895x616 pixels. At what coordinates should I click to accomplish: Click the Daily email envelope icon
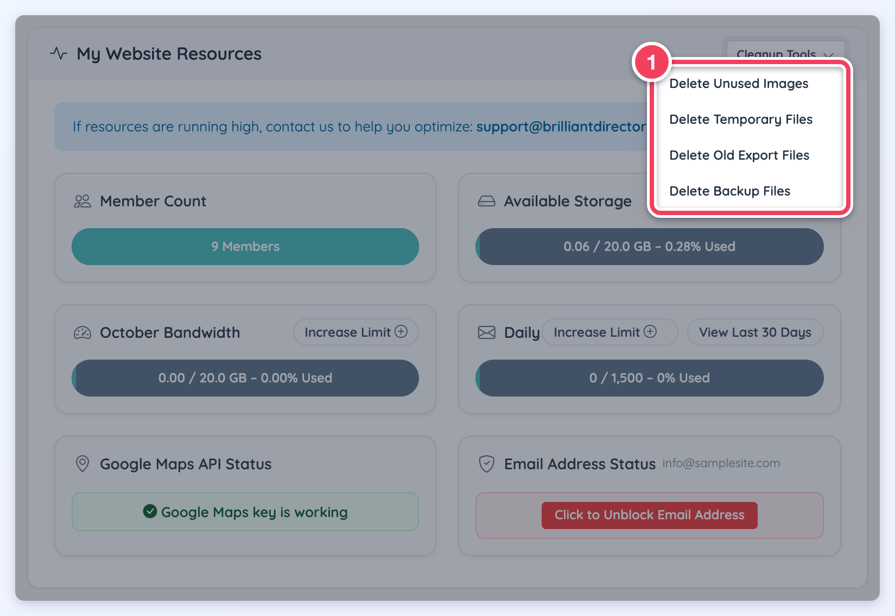486,333
